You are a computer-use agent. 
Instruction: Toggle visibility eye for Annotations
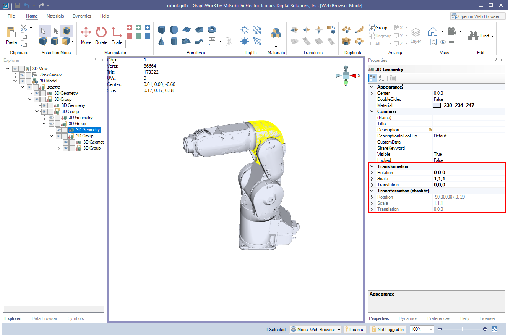(23, 75)
